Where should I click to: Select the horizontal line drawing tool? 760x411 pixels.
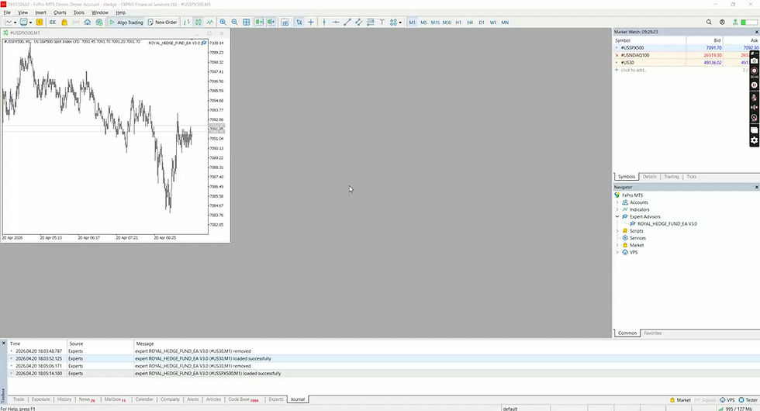(x=335, y=22)
